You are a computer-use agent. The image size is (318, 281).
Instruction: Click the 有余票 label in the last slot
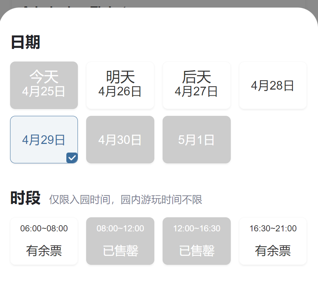click(x=273, y=251)
